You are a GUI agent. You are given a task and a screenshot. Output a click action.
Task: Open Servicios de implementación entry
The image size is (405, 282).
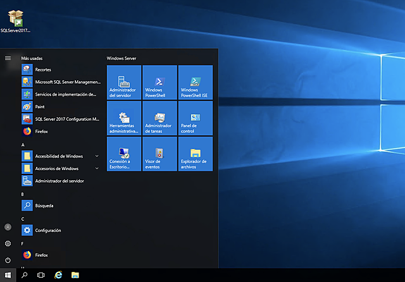tap(61, 94)
